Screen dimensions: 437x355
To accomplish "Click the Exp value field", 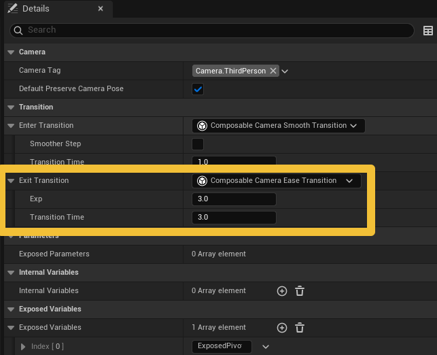I will click(x=234, y=199).
